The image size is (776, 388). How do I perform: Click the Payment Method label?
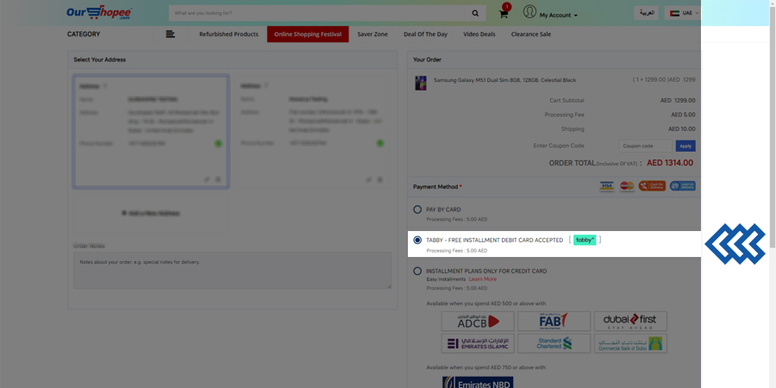435,186
